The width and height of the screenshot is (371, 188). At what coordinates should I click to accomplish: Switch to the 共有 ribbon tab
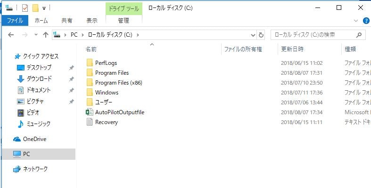click(x=67, y=21)
